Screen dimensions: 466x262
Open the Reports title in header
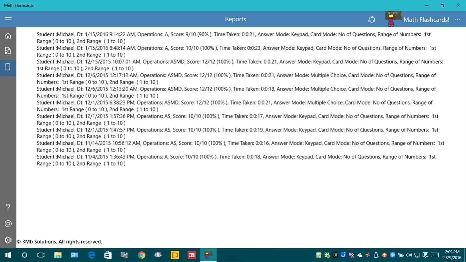pyautogui.click(x=235, y=19)
